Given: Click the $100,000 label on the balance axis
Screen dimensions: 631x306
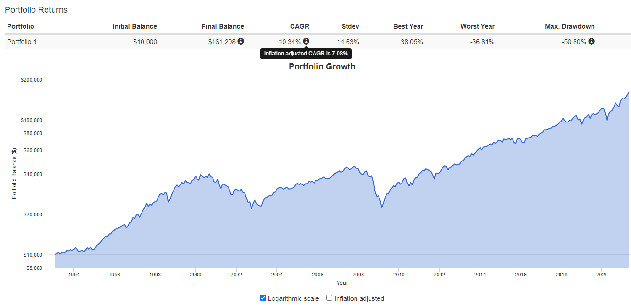Looking at the screenshot, I should [x=32, y=120].
